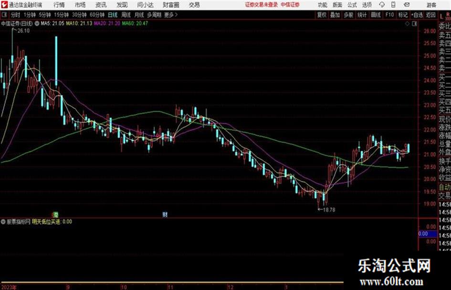
Task: Open the 多周期 multi-period view
Action: 154,15
